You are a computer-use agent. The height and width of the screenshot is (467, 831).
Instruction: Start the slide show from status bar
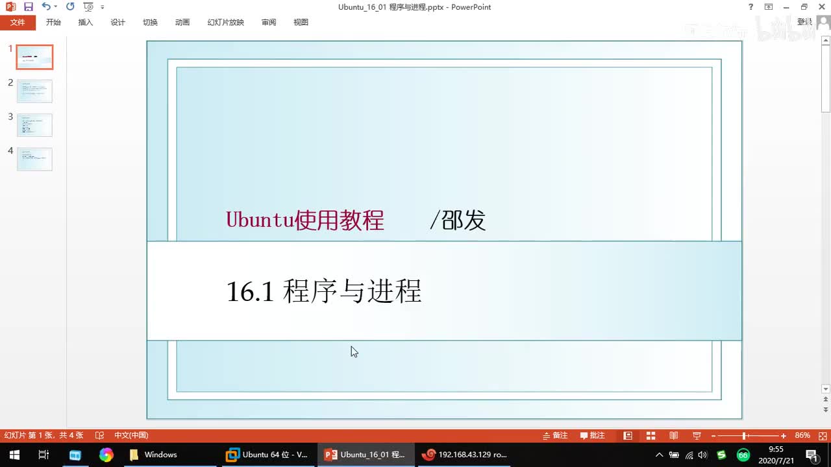(697, 435)
